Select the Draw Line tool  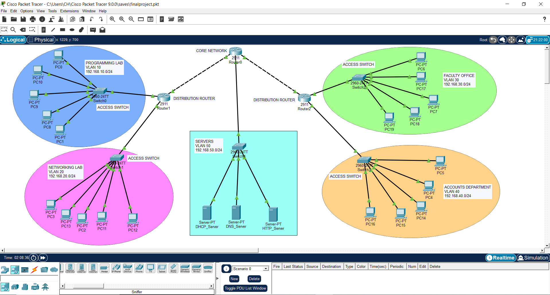point(53,29)
